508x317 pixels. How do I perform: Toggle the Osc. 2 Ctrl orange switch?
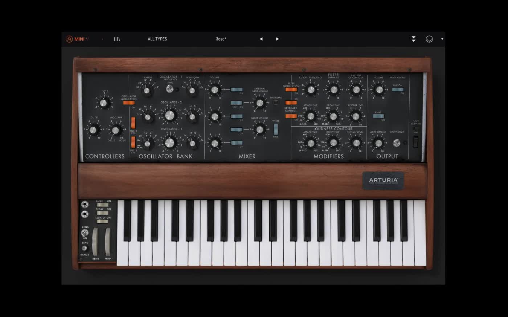[x=133, y=123]
